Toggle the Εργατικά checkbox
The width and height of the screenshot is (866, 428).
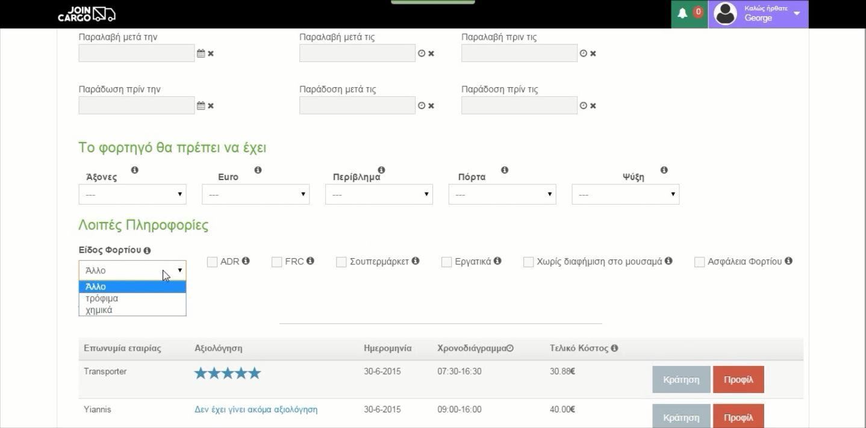point(446,262)
